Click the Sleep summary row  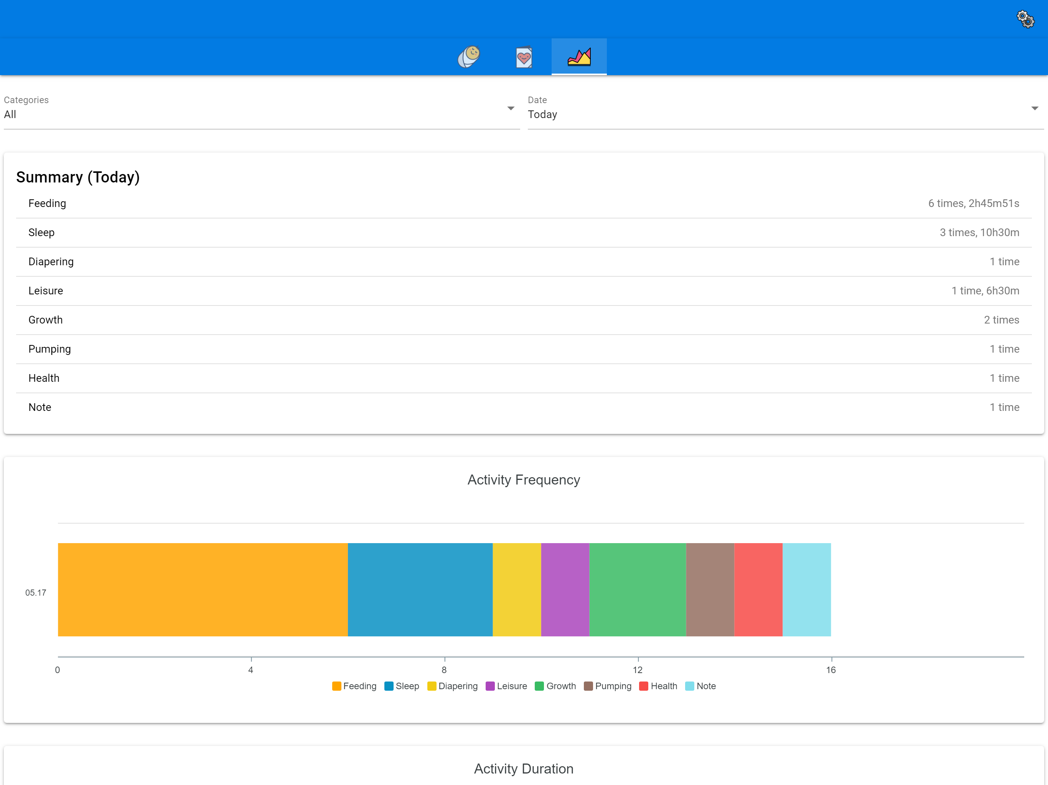[524, 232]
